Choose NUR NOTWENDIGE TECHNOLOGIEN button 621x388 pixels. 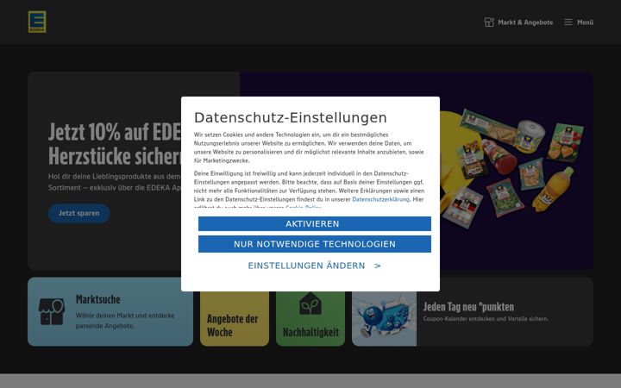click(x=315, y=244)
